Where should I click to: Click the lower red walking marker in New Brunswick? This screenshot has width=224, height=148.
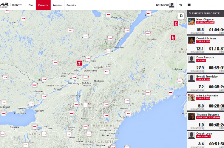pyautogui.click(x=173, y=38)
